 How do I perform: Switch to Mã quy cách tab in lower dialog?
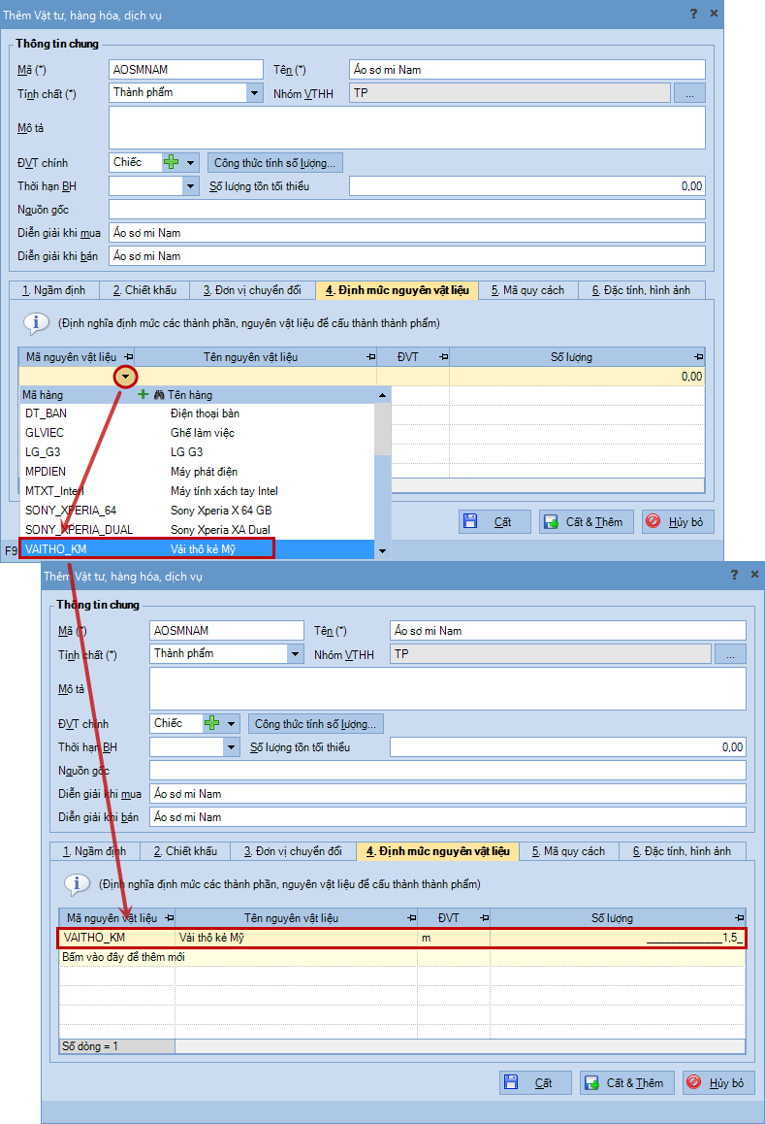(568, 851)
